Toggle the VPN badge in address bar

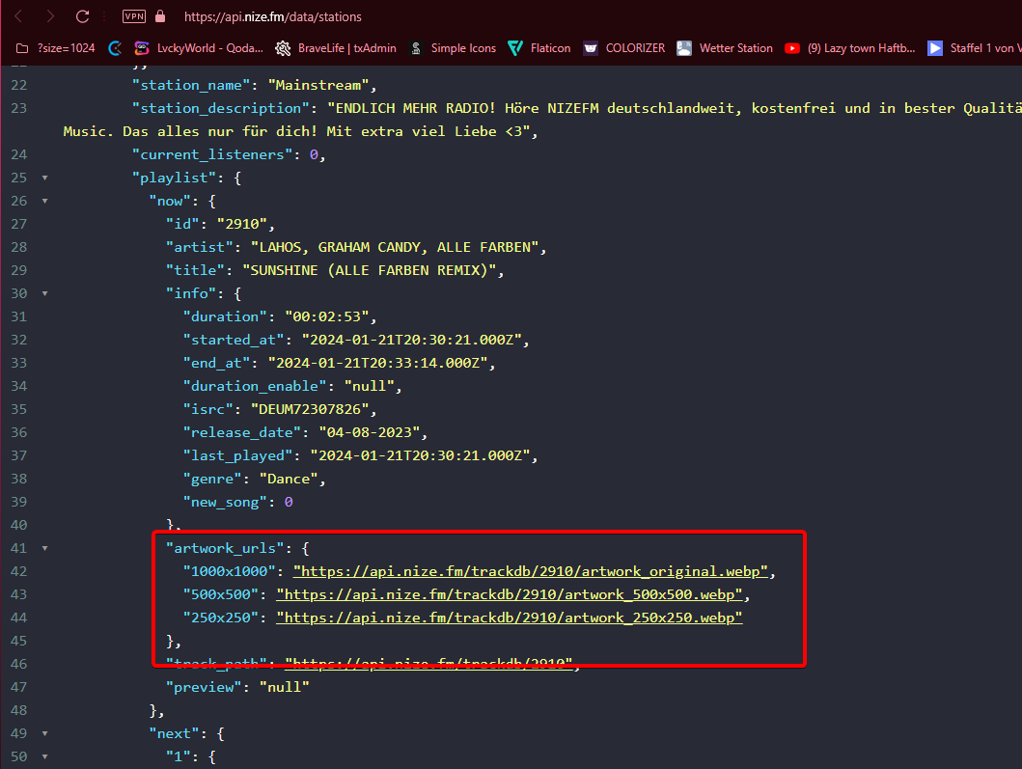(134, 16)
